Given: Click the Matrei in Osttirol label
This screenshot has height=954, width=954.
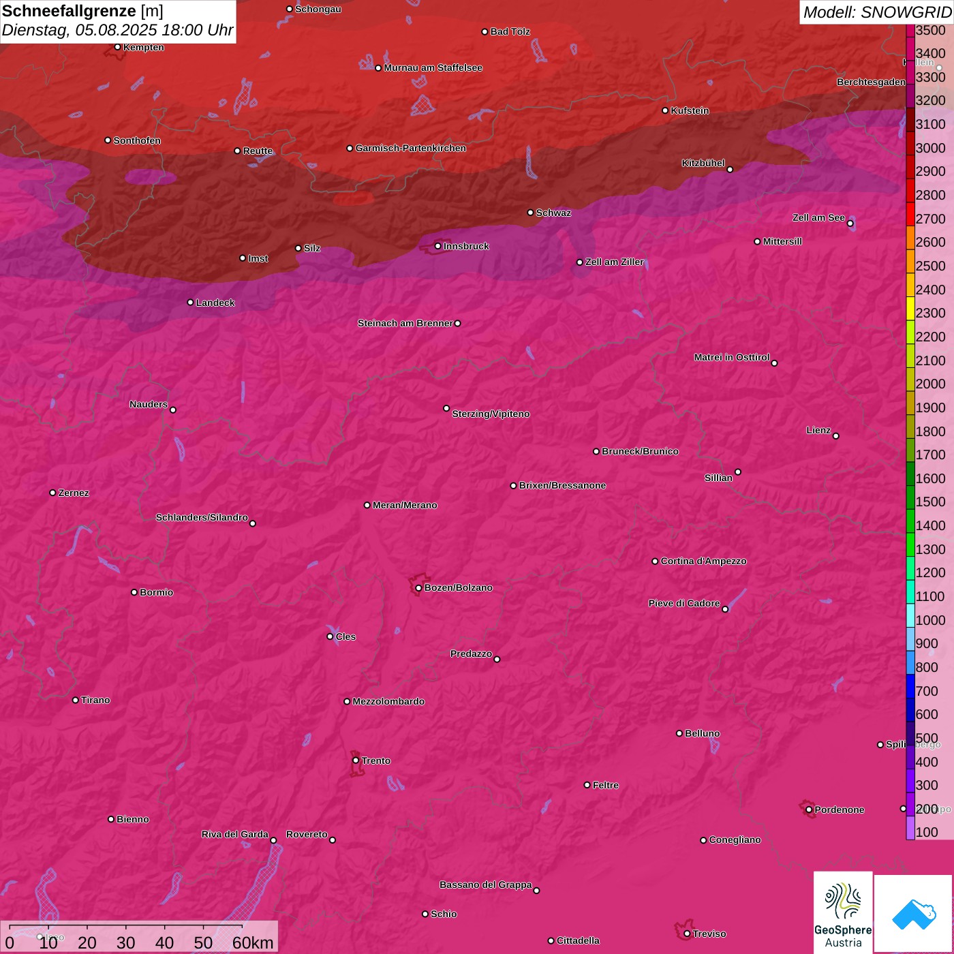Looking at the screenshot, I should click(732, 357).
